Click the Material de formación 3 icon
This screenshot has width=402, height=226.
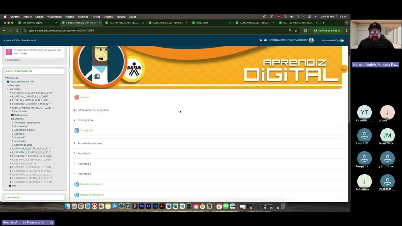click(x=77, y=195)
